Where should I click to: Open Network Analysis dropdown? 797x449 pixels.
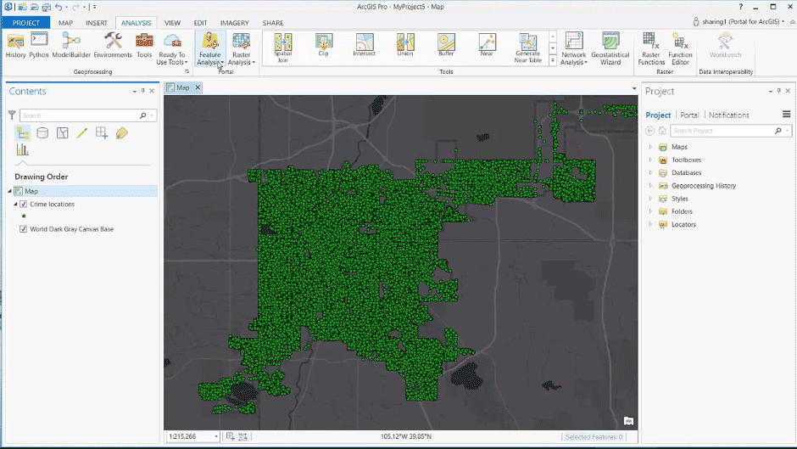tap(574, 49)
